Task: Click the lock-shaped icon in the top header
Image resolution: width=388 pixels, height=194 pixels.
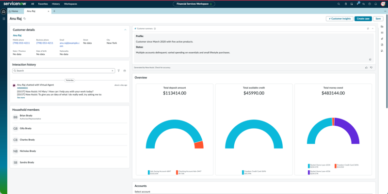Action: tap(346, 4)
